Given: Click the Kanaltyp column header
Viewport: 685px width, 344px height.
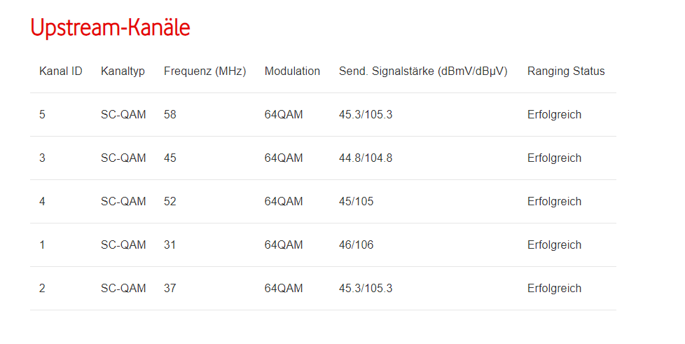Looking at the screenshot, I should [123, 71].
